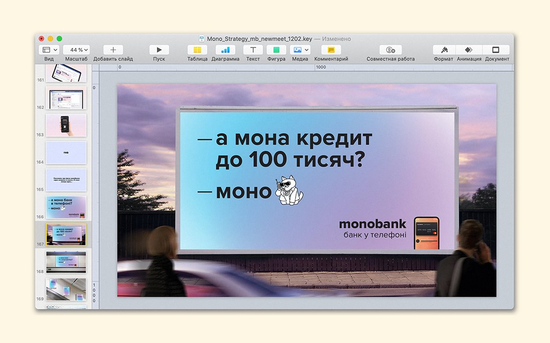This screenshot has height=343, width=550.
Task: Click the billboard image on the slide
Action: click(317, 180)
